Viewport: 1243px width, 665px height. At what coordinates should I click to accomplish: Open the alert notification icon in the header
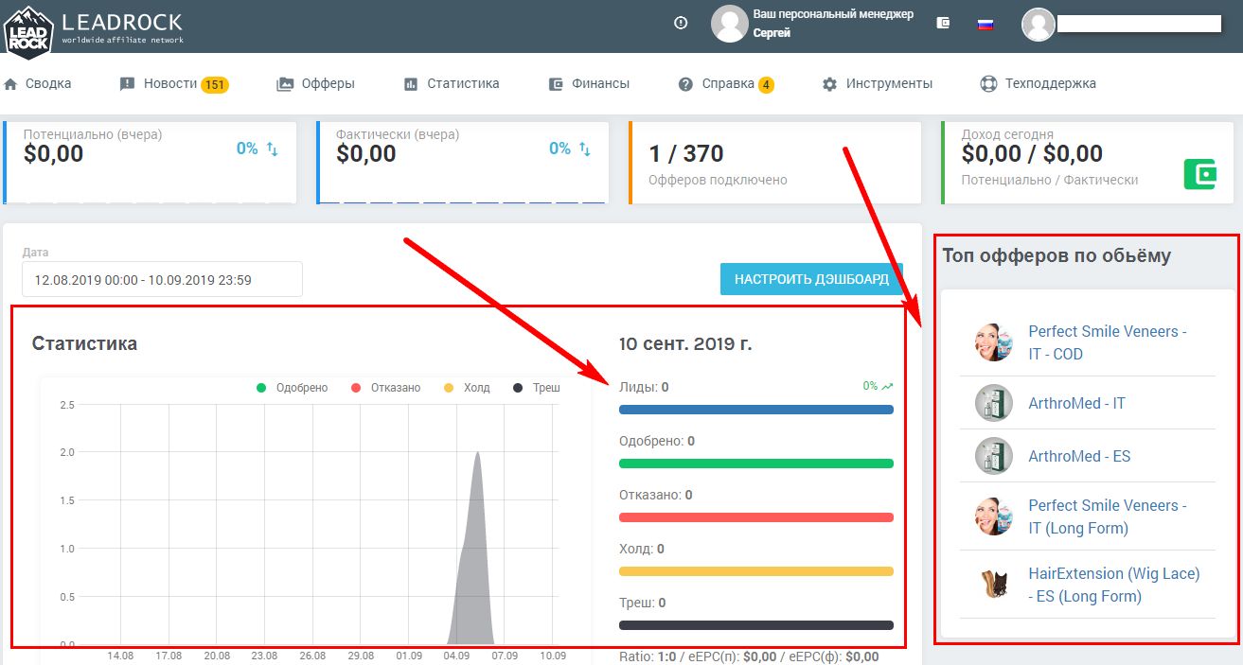pos(681,24)
